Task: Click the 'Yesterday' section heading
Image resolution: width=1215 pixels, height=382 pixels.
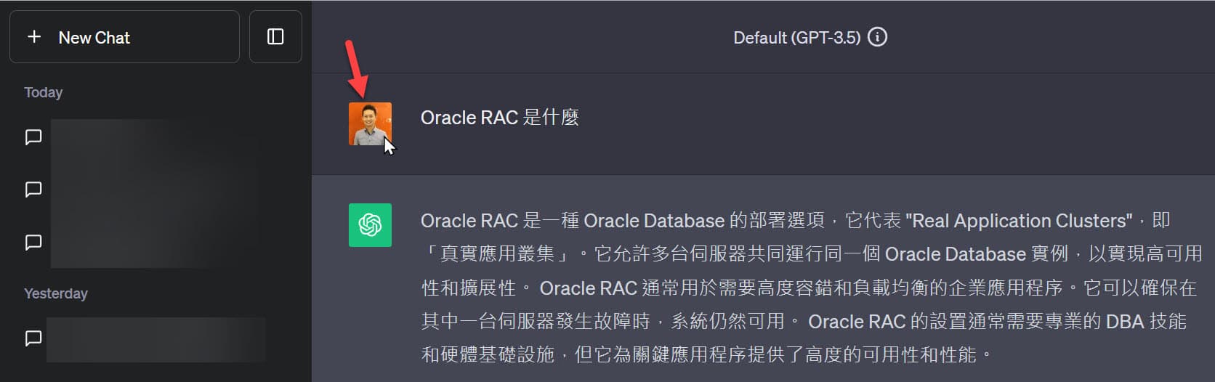Action: tap(55, 293)
